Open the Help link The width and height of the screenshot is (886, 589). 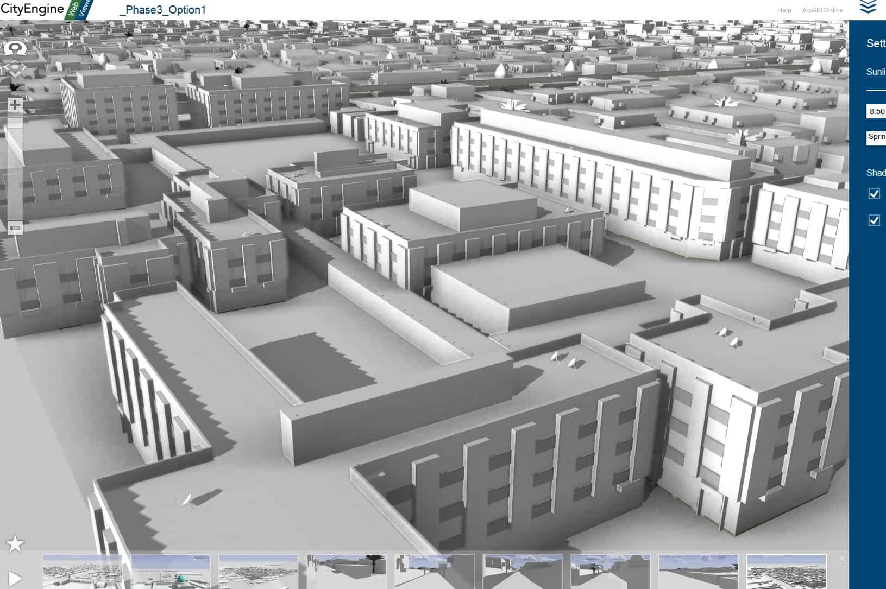pos(784,10)
